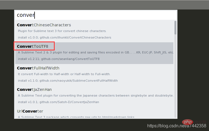
Task: Click the blog.csdn.net watermark URL
Action: [177, 126]
